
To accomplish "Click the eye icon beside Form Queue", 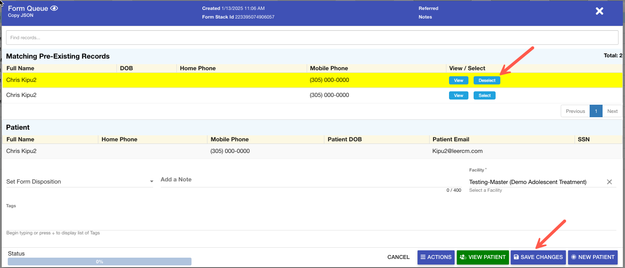I will point(54,8).
